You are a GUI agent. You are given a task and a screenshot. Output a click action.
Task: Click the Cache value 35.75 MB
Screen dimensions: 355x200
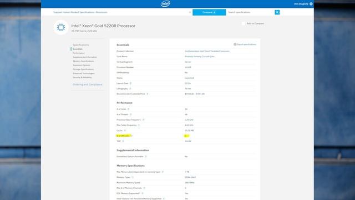pyautogui.click(x=189, y=131)
